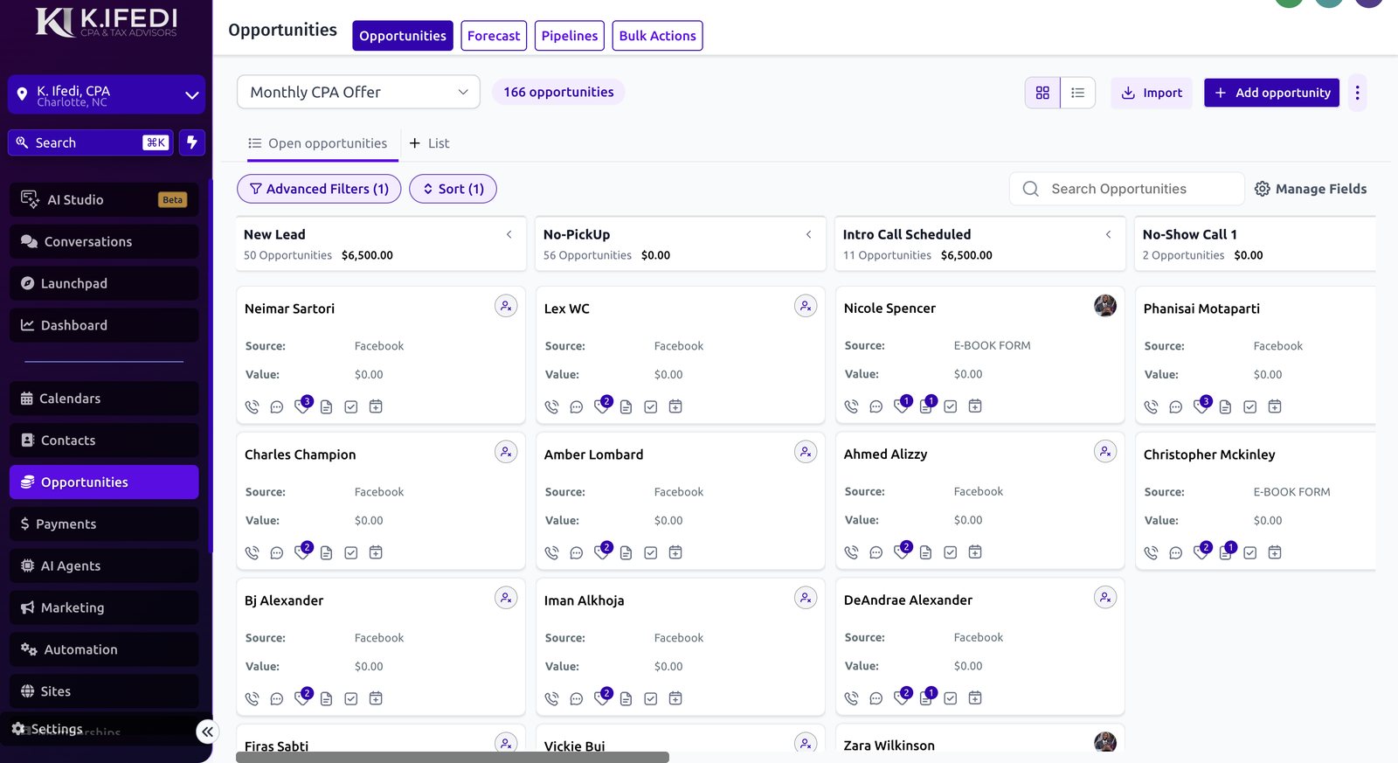This screenshot has height=763, width=1398.
Task: Open Payments section
Action: coord(104,524)
